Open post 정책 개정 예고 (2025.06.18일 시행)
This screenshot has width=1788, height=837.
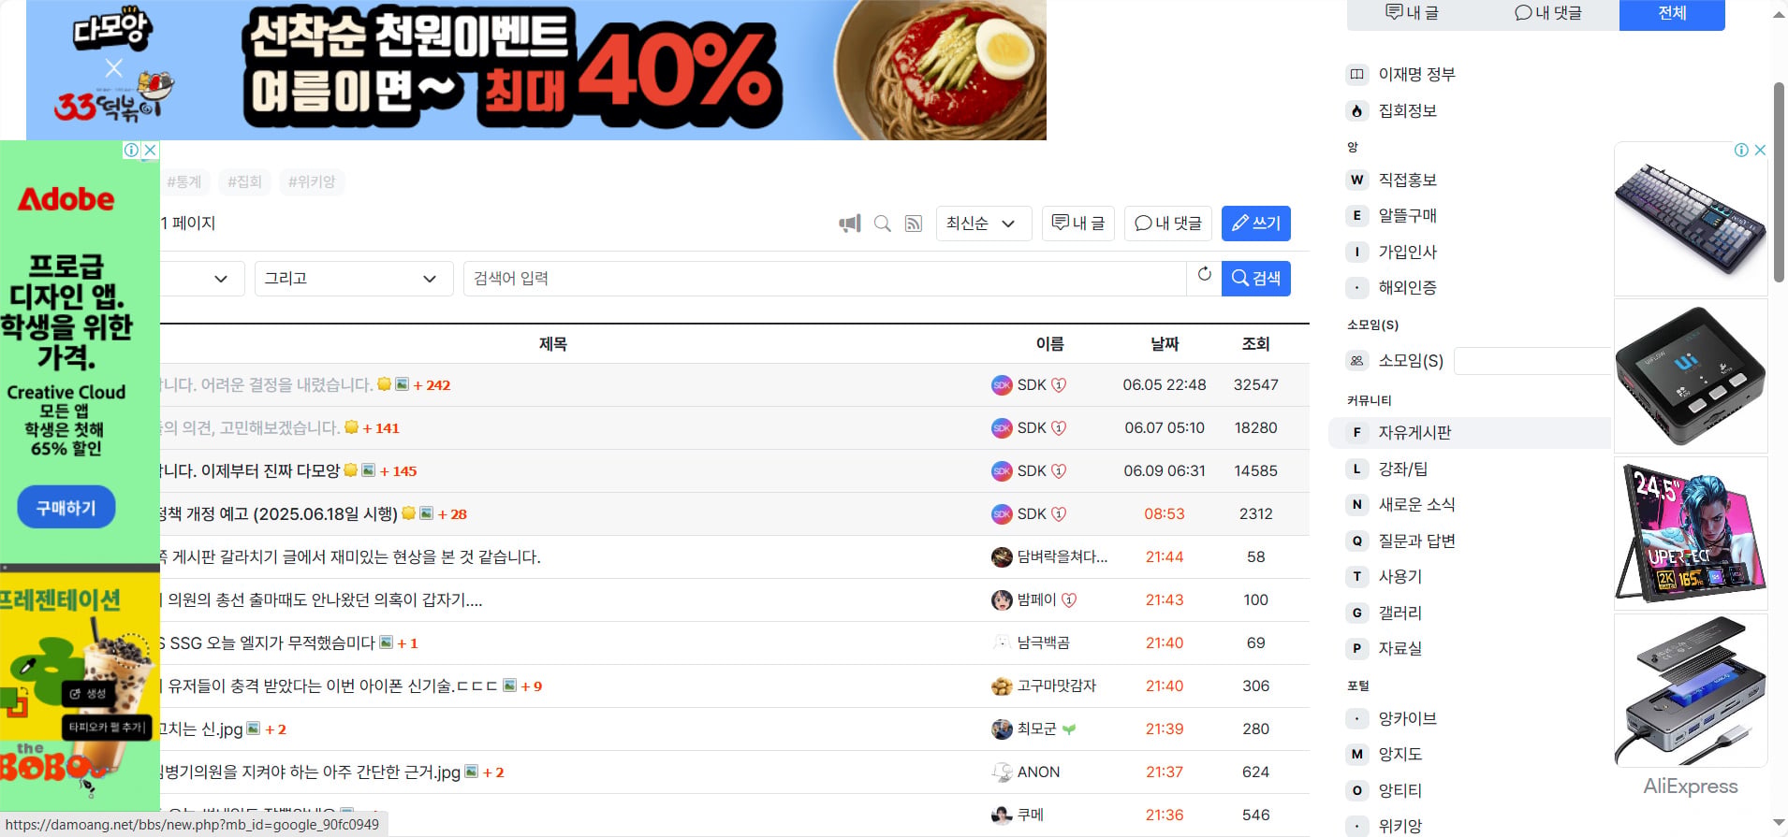coord(279,513)
